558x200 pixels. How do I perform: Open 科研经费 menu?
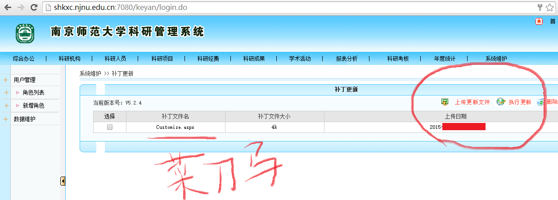pos(208,59)
